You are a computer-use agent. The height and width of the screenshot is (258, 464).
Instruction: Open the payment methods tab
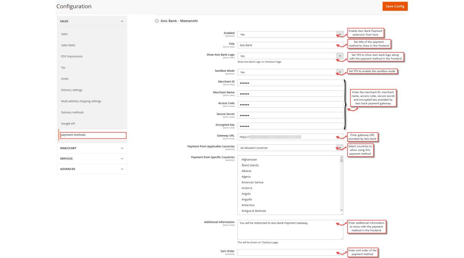point(93,135)
